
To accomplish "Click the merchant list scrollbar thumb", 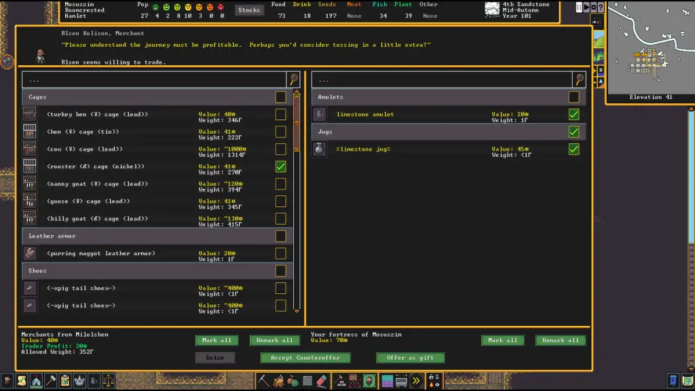I will [297, 123].
